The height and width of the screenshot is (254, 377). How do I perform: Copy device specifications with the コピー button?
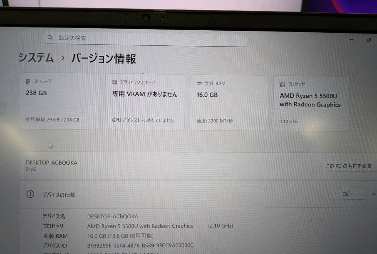(347, 194)
